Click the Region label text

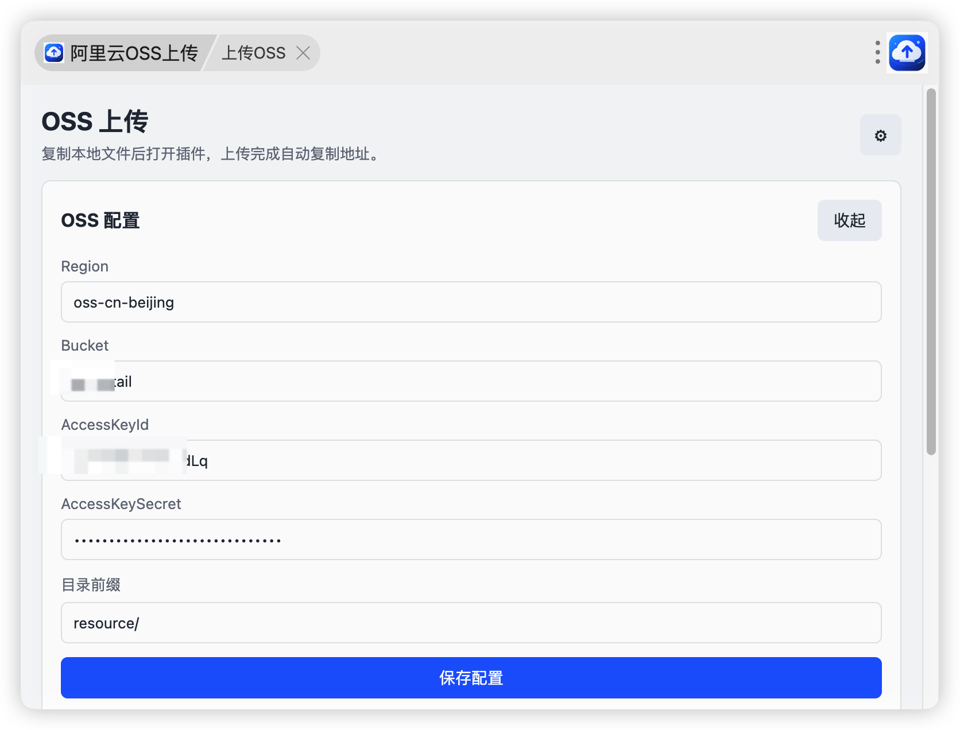[x=85, y=266]
